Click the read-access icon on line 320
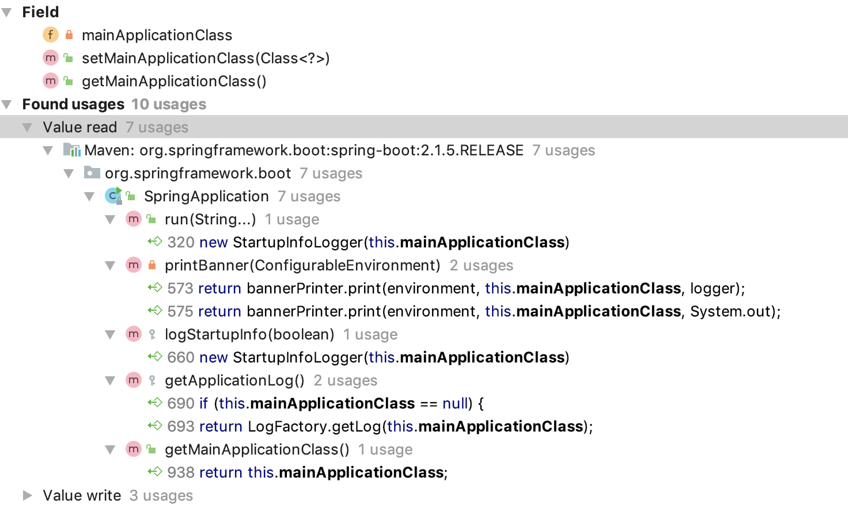This screenshot has width=848, height=519. [155, 242]
